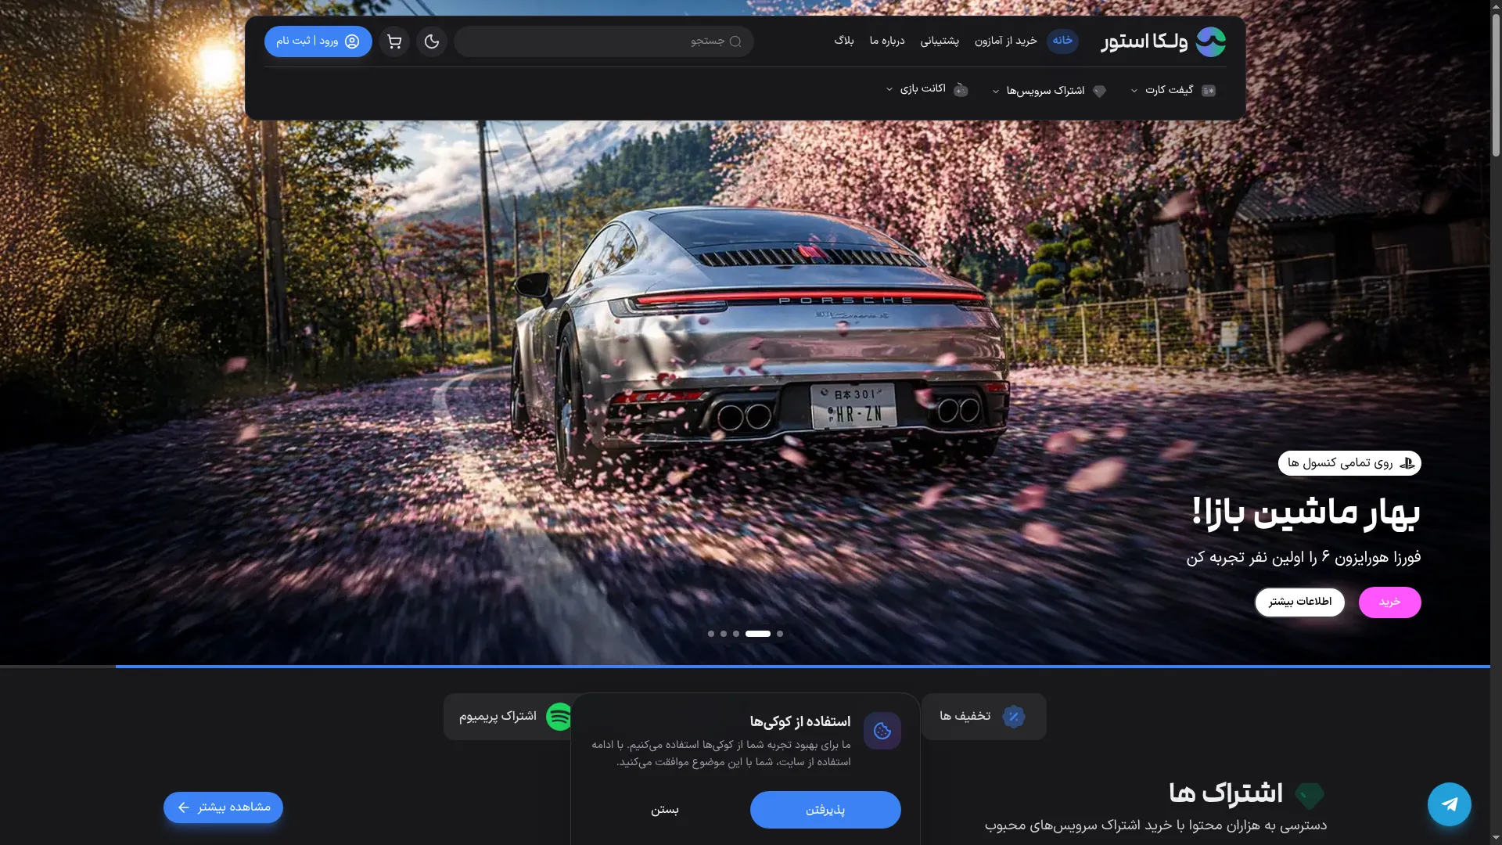This screenshot has width=1502, height=845.
Task: Click the green gem icon beside اشتراک ها heading
Action: pyautogui.click(x=1310, y=796)
